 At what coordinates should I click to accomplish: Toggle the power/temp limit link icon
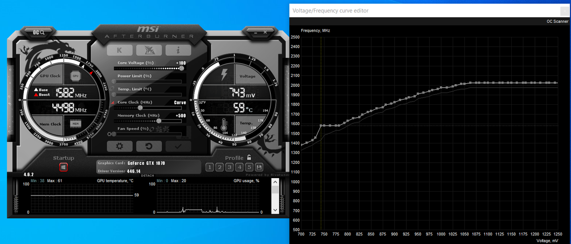113,89
